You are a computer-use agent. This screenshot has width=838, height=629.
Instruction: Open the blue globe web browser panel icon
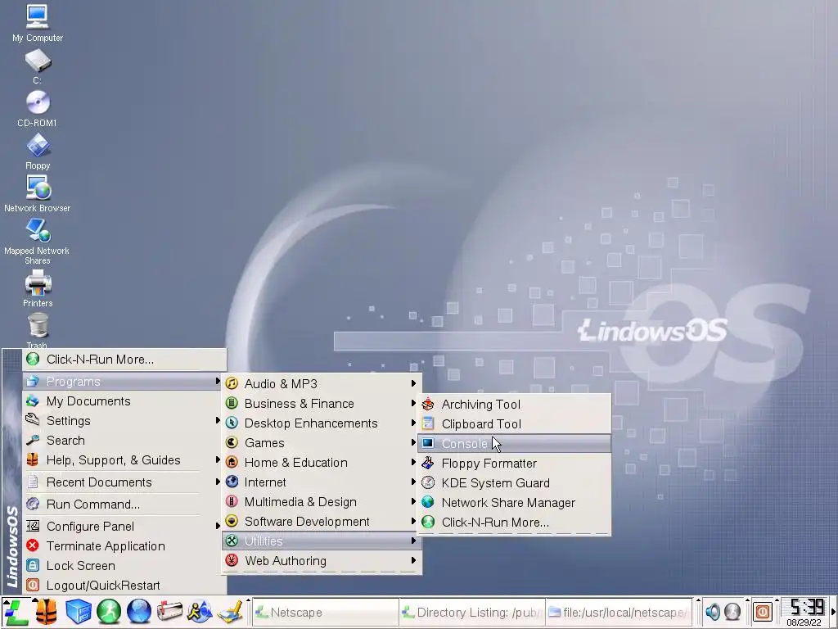coord(139,613)
